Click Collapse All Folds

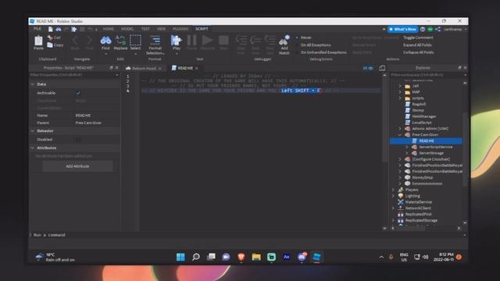[x=419, y=52]
